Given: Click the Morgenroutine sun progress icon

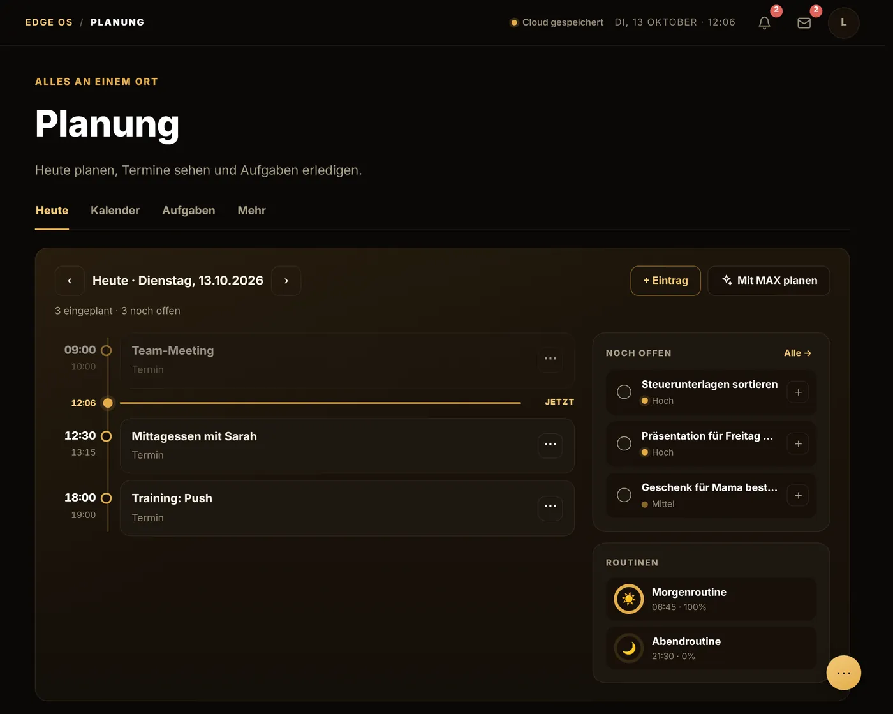Looking at the screenshot, I should 629,599.
